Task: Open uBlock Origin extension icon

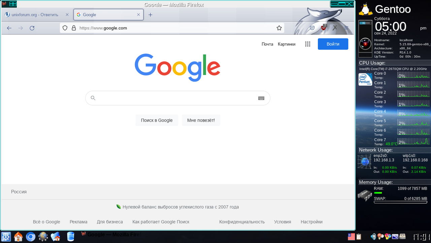Action: point(324,28)
